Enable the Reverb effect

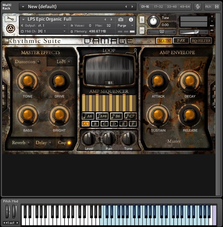tap(29, 143)
